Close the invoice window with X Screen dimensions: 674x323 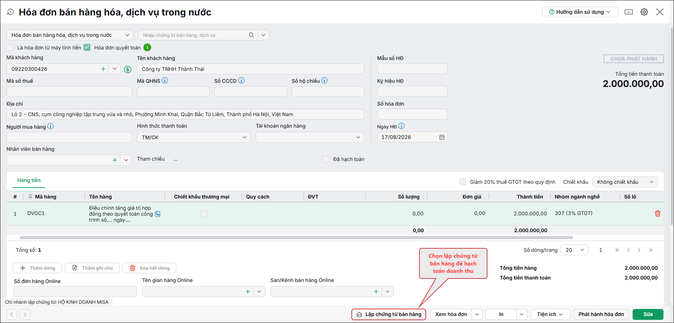[x=660, y=12]
